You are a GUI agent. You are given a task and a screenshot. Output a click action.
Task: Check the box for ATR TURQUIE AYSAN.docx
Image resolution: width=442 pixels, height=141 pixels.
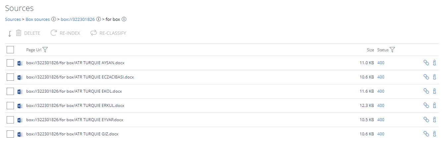(x=10, y=63)
